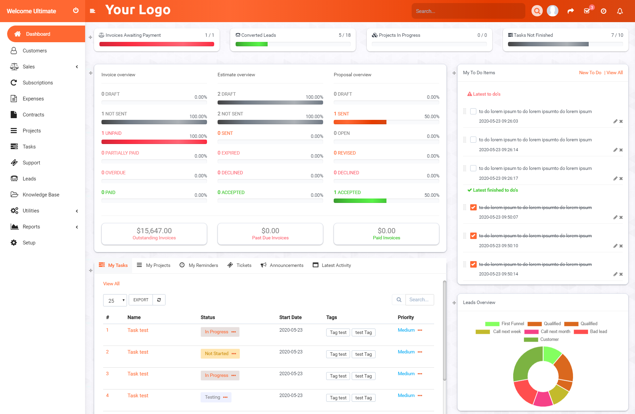The height and width of the screenshot is (414, 635).
Task: Switch to the My Projects tab
Action: (x=154, y=265)
